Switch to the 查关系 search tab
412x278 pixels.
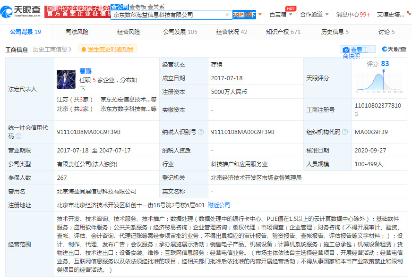[x=156, y=7]
